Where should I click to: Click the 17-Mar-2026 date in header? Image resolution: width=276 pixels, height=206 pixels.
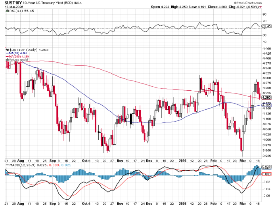(x=12, y=7)
